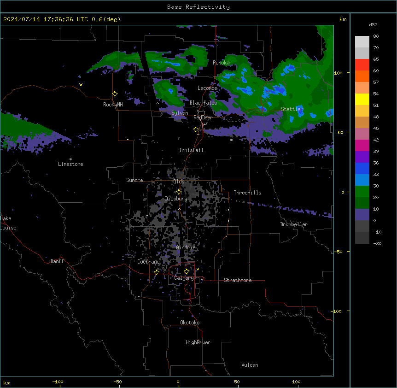Click the km unit label at bottom left
The width and height of the screenshot is (397, 388).
tap(7, 382)
